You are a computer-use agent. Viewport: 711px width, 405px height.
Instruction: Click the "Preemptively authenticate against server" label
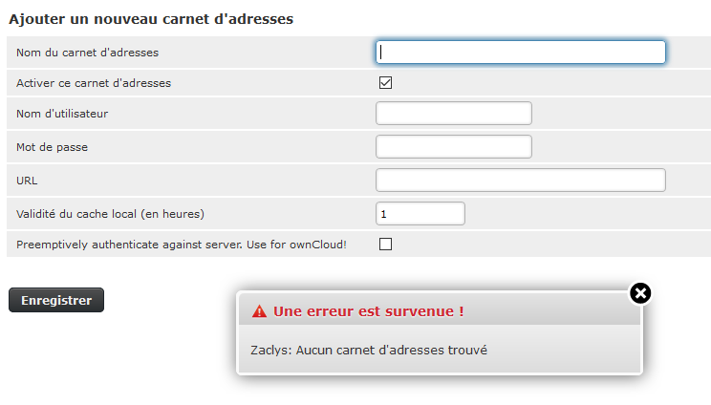coord(182,245)
